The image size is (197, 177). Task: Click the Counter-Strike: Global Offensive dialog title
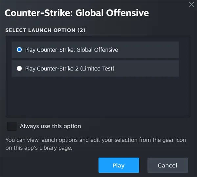pyautogui.click(x=77, y=13)
